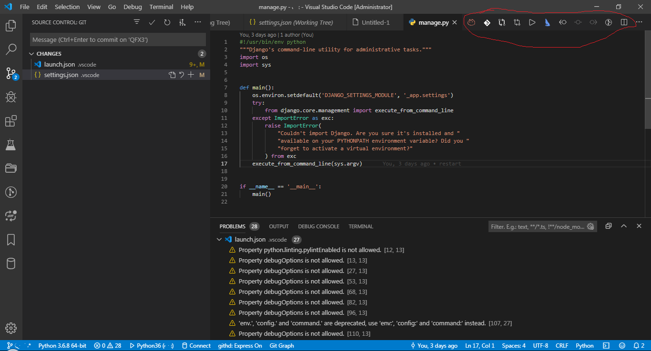Open the File menu
Viewport: 651px width, 351px height.
[x=25, y=7]
